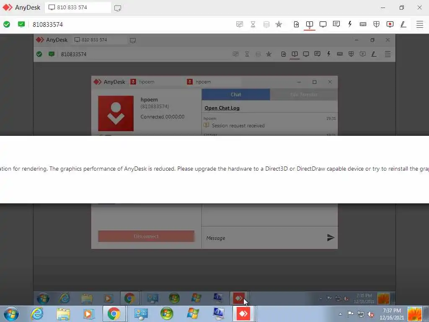Open chat bubble icon in main AnyDesk toolbar
The width and height of the screenshot is (429, 322).
pyautogui.click(x=336, y=24)
